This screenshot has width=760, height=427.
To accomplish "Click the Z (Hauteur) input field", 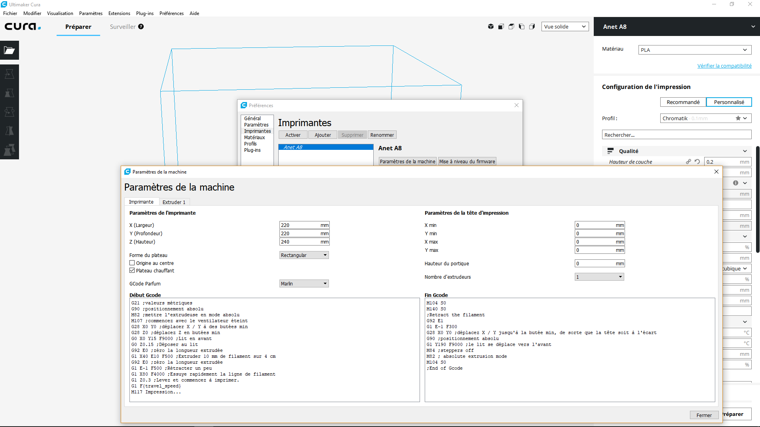I will click(x=304, y=242).
